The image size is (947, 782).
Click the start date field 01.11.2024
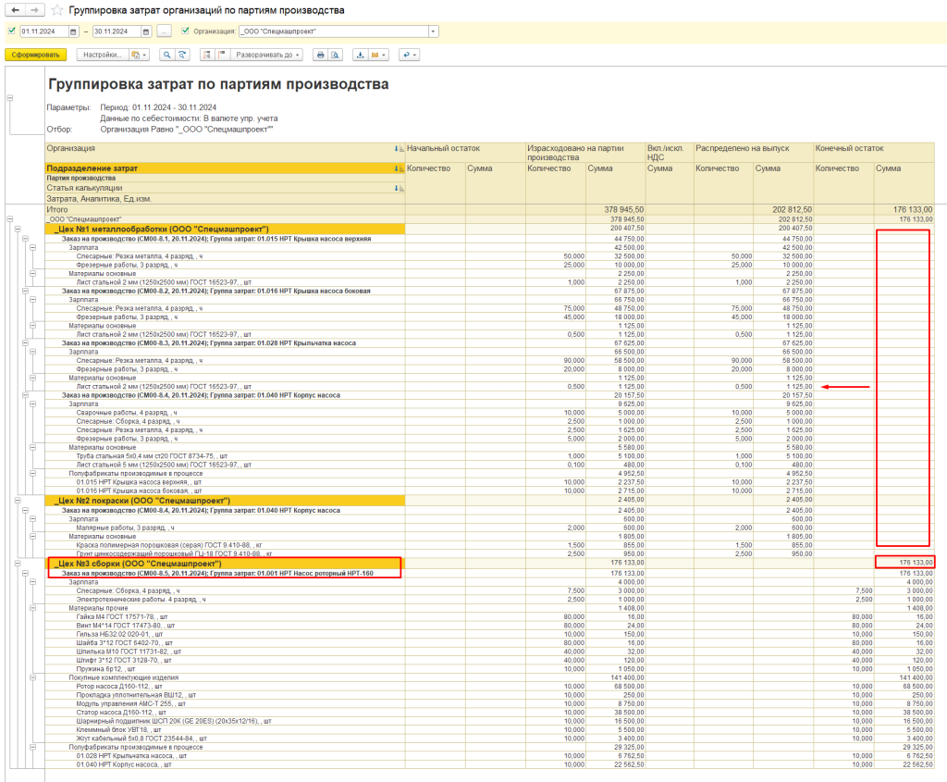click(44, 31)
